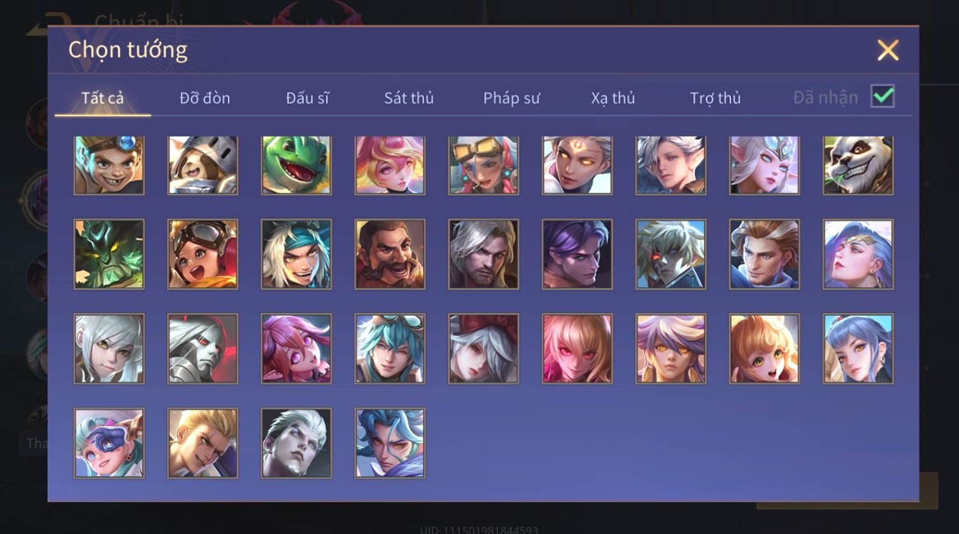The width and height of the screenshot is (959, 534).
Task: Select the helmeted hamster knight hero
Action: click(202, 165)
